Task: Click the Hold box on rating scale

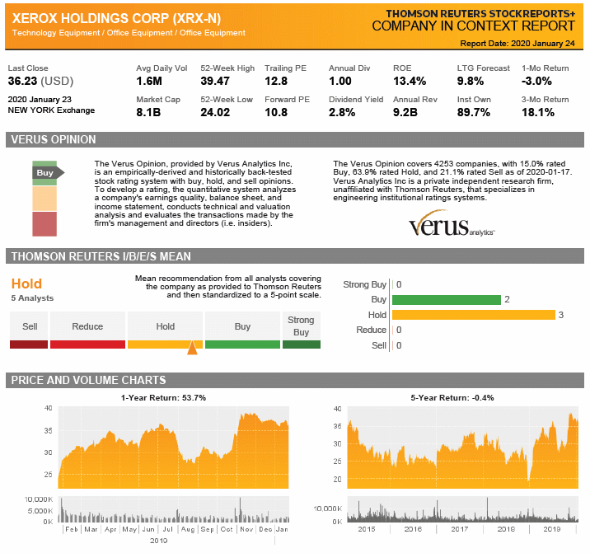Action: tap(165, 326)
